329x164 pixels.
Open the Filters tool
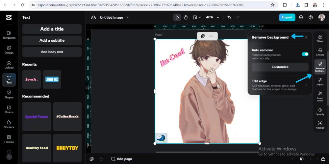tap(320, 39)
